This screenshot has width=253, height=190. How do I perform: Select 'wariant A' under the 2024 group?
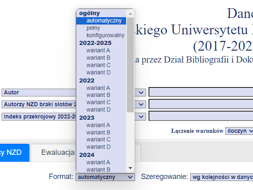98,162
